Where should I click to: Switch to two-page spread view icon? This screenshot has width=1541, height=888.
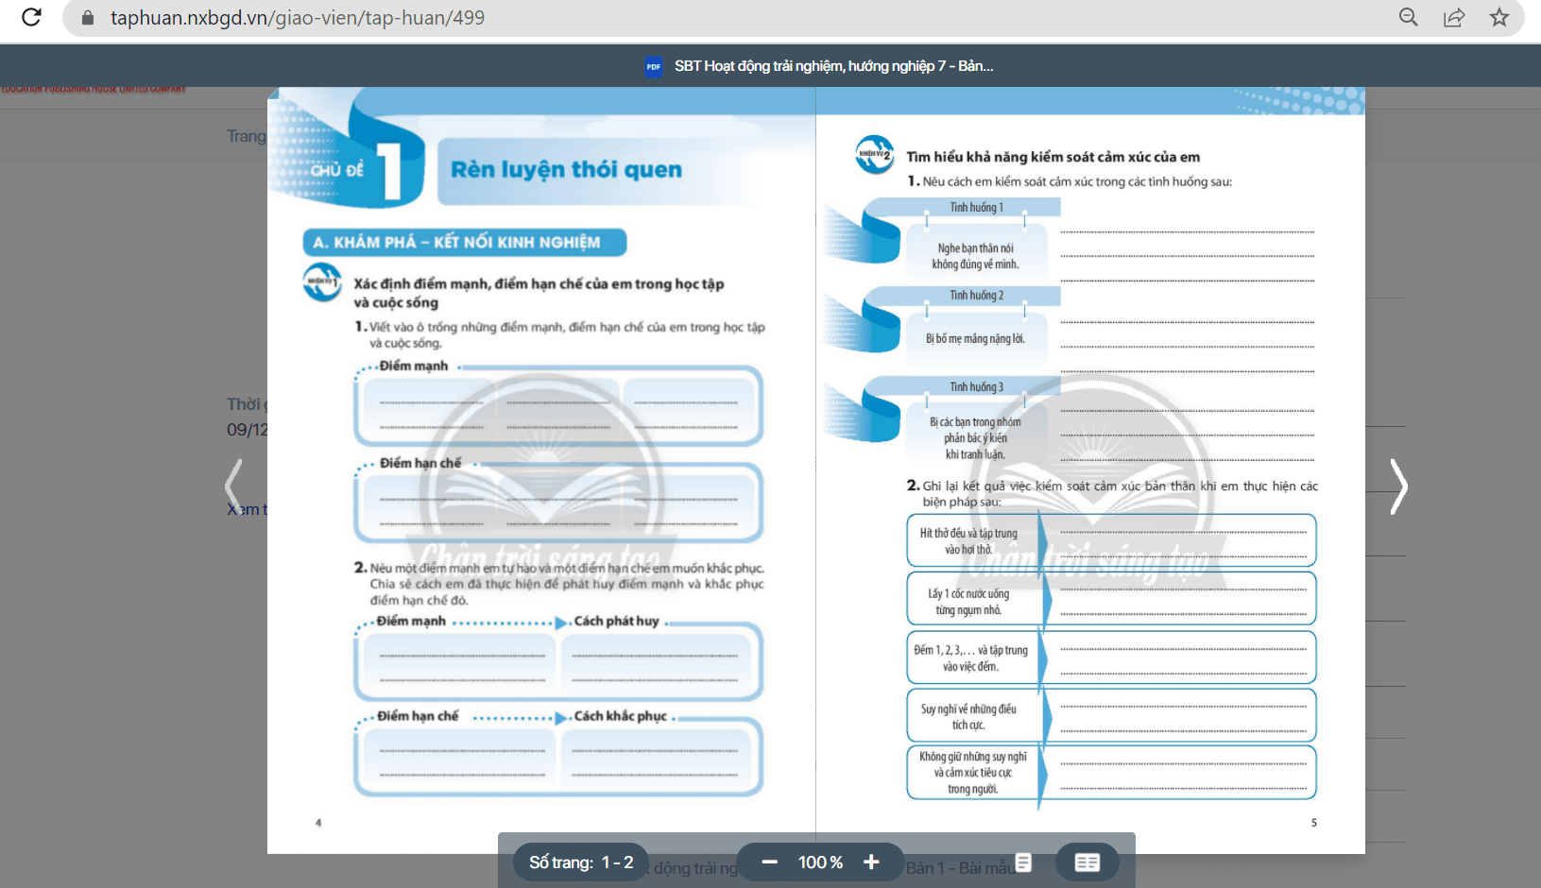coord(1087,862)
